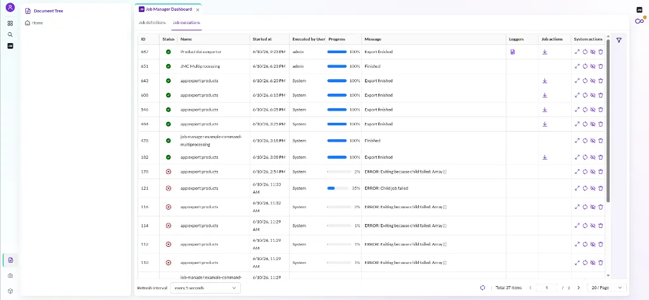This screenshot has height=300, width=649.
Task: Hide job 178 with crossed eye icon
Action: click(x=593, y=172)
